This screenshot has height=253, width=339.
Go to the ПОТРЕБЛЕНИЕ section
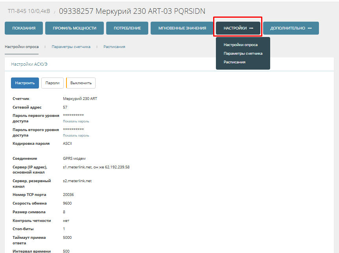click(127, 28)
